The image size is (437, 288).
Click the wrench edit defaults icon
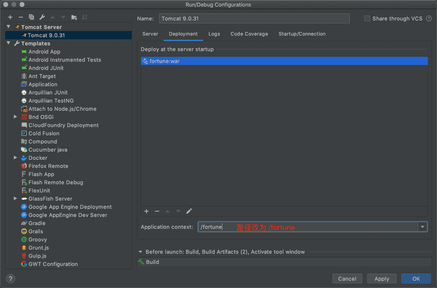[42, 17]
